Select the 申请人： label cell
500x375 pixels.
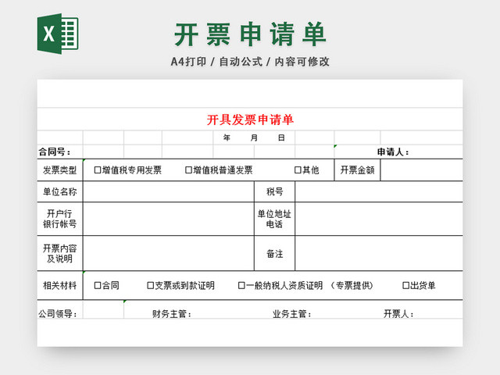click(398, 152)
